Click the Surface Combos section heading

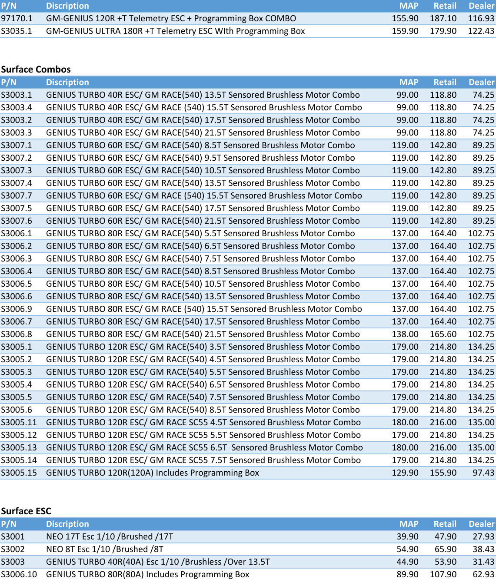coord(36,69)
